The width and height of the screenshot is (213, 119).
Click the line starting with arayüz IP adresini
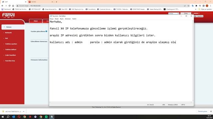pyautogui.click(x=103, y=35)
